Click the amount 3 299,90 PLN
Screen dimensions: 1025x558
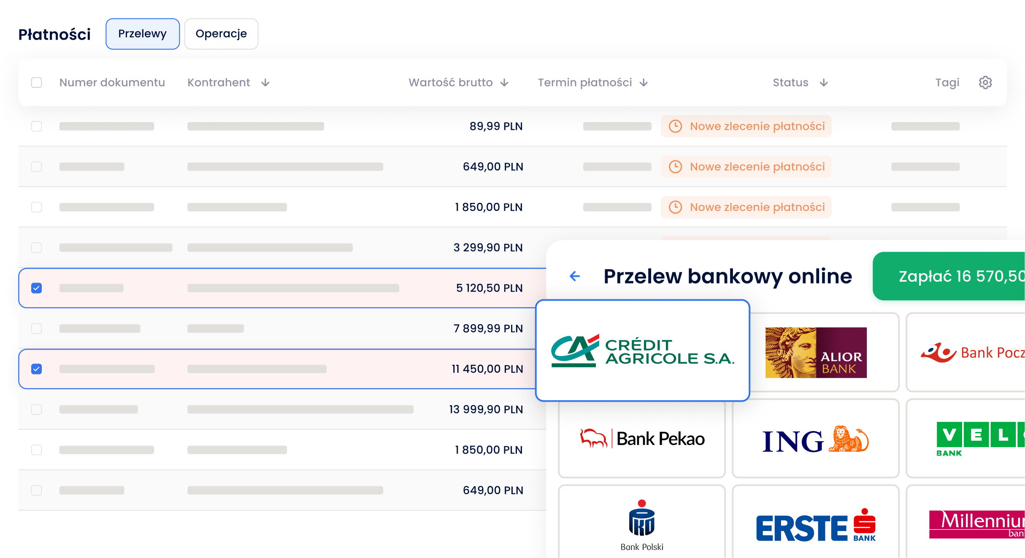tap(488, 248)
